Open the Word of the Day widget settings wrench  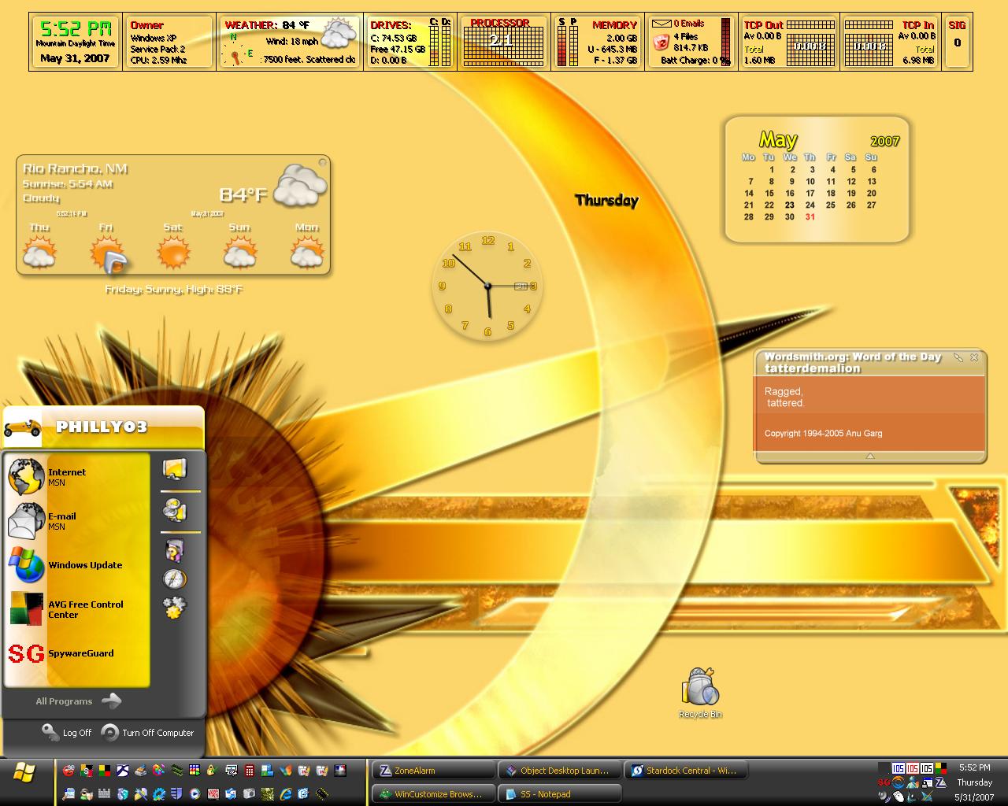(958, 357)
